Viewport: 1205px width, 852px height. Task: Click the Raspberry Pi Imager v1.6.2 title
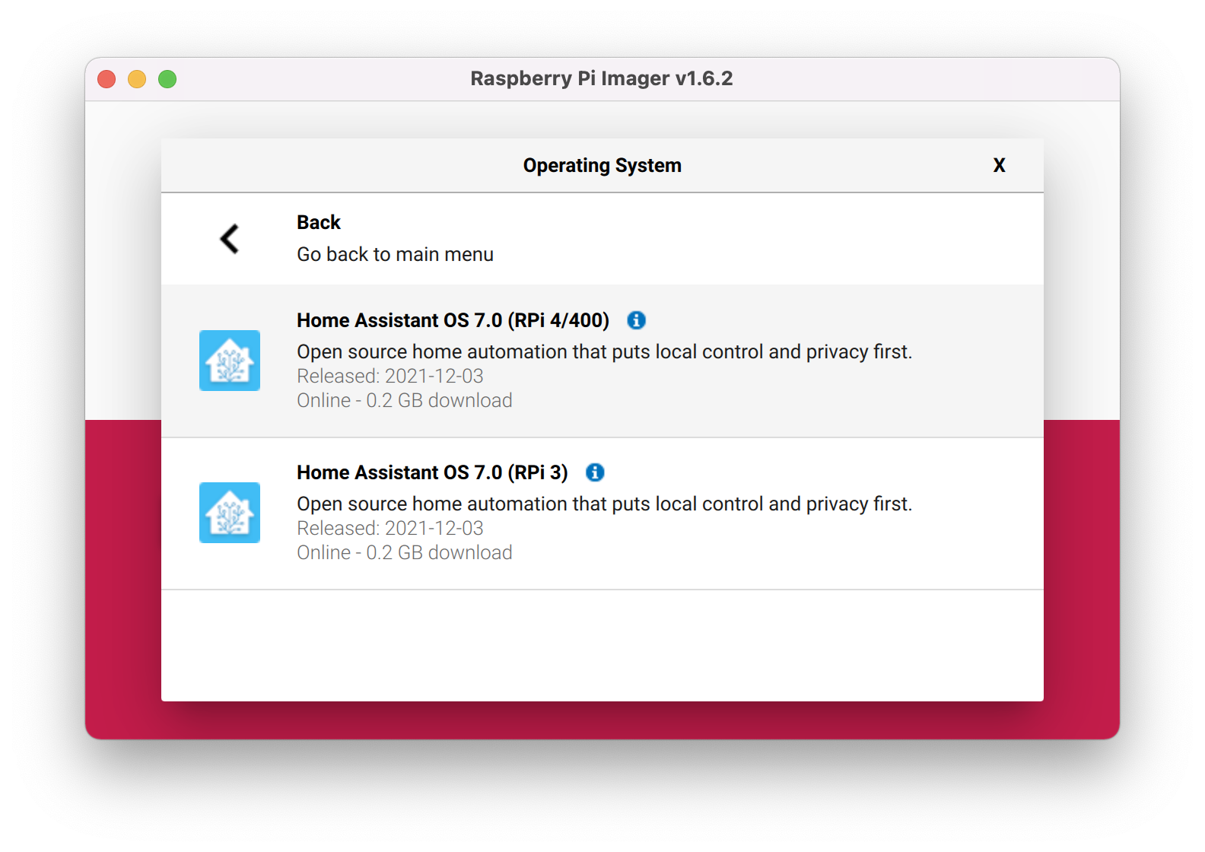602,78
